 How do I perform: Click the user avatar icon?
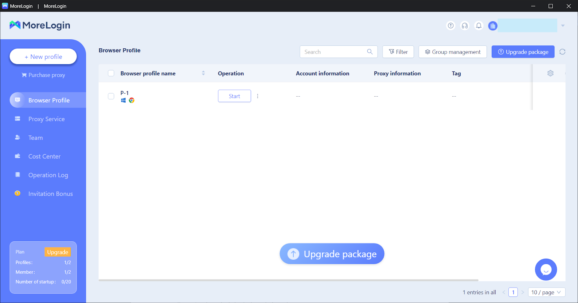click(493, 26)
